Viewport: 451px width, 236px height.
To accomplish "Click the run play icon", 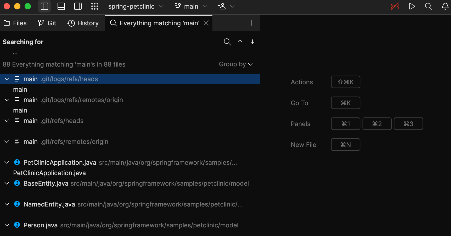I will (x=412, y=6).
